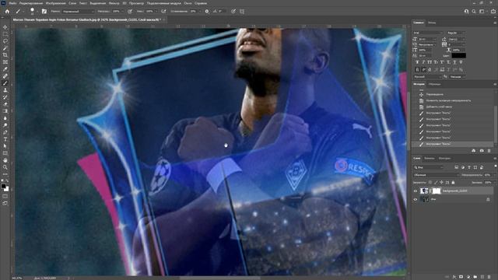The image size is (498, 280).
Task: Toggle lock image pixels brush icon
Action: (436, 183)
